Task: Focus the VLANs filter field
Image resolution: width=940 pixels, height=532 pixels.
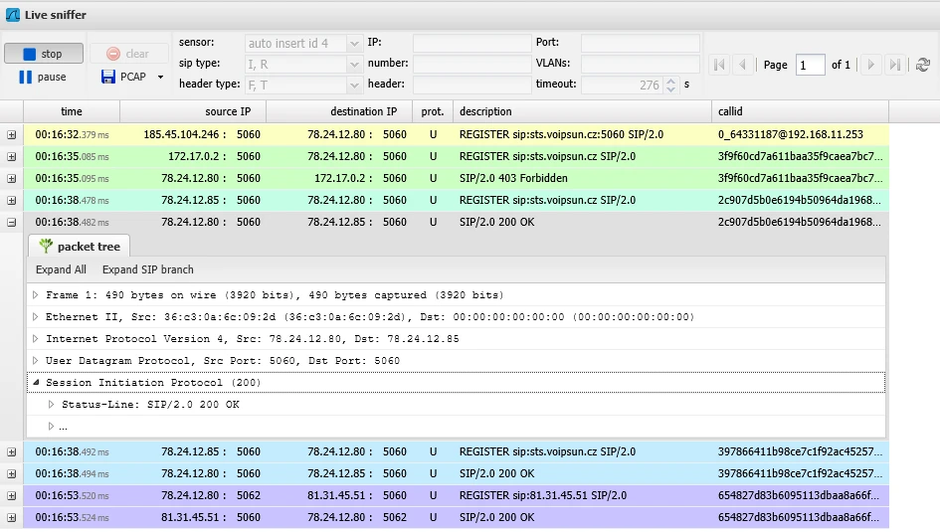Action: tap(641, 64)
